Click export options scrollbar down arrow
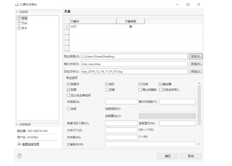The width and height of the screenshot is (232, 166). (x=199, y=144)
